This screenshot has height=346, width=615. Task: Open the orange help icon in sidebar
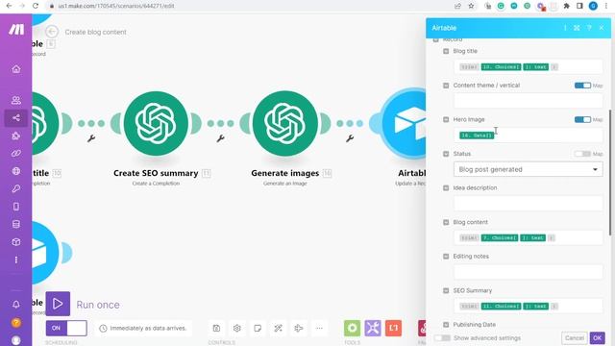(x=16, y=323)
